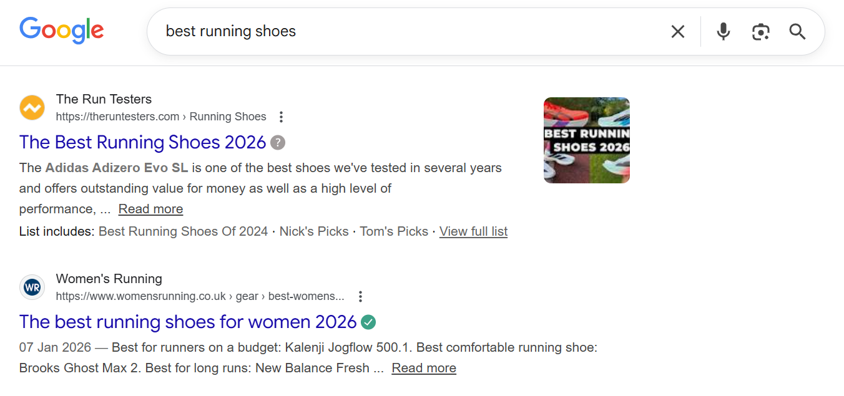Open 'The best running shoes for women 2026'
Screen dimensions: 844x396
click(187, 322)
